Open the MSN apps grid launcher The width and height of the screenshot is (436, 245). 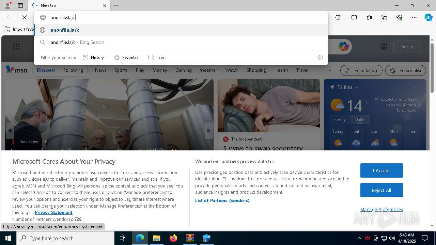point(16,47)
